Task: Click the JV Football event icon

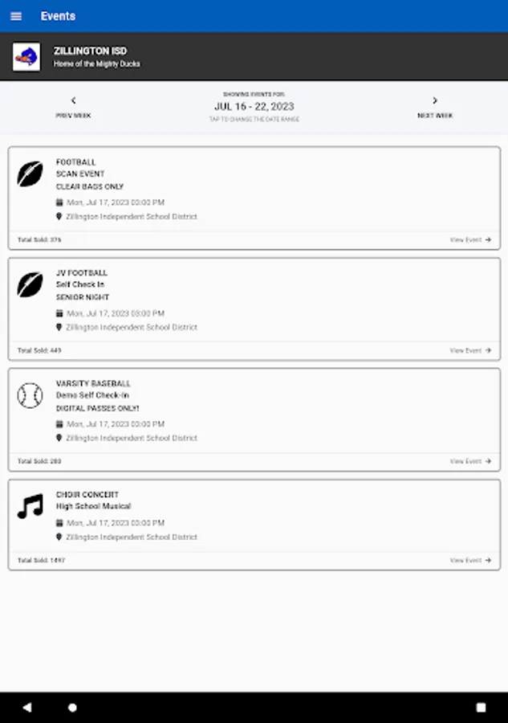Action: (30, 284)
